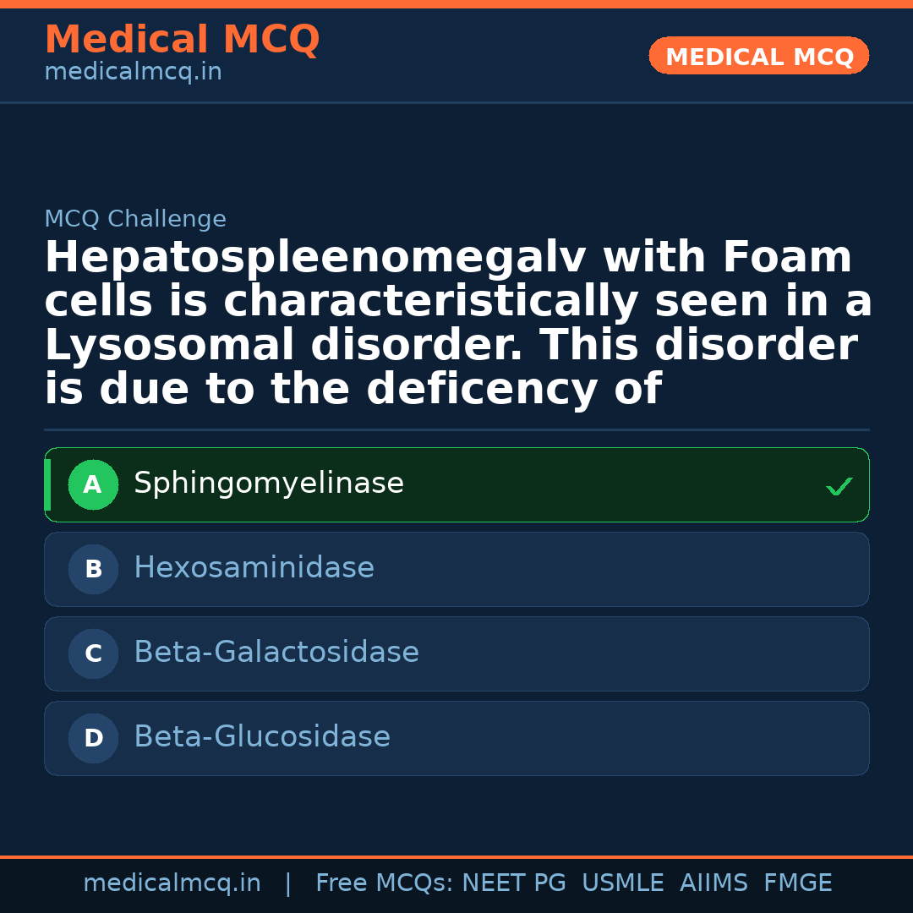Select the Beta-Glucosidase answer option
The image size is (913, 913).
pos(262,738)
